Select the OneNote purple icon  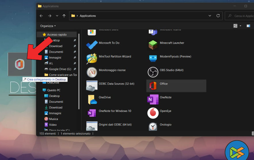pyautogui.click(x=153, y=100)
